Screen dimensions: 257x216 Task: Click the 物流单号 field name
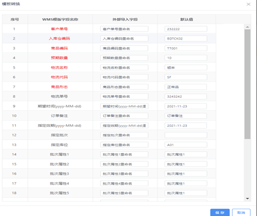point(59,97)
